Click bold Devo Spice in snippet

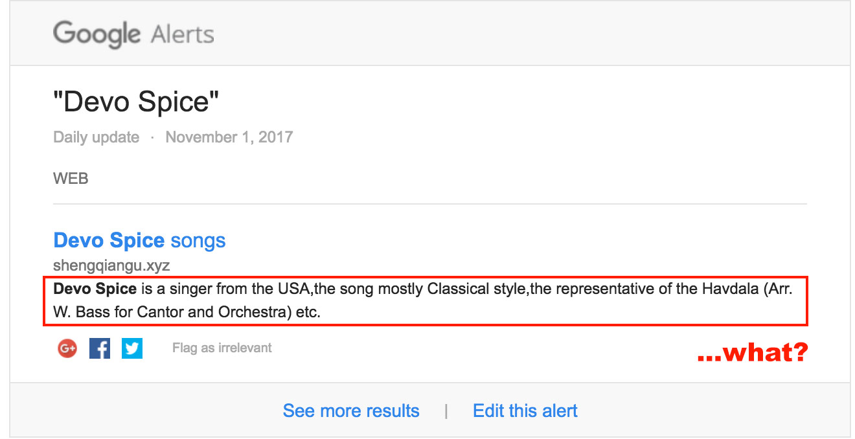[95, 289]
